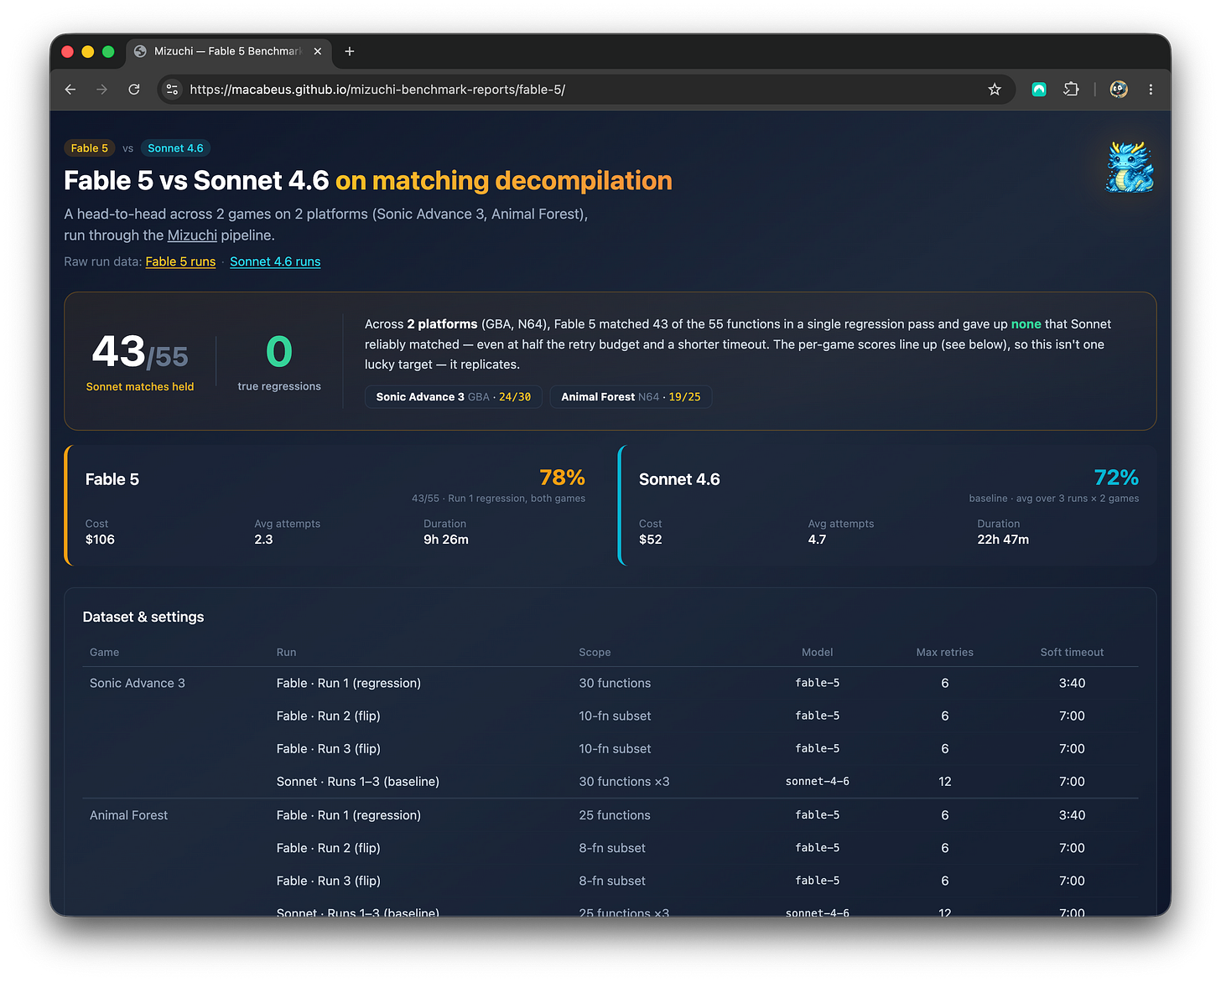Click the Animal Forest game cell

tap(128, 815)
